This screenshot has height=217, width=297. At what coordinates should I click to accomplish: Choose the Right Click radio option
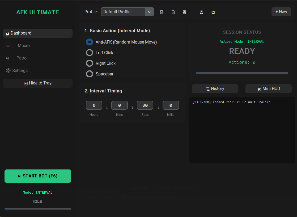coord(90,63)
